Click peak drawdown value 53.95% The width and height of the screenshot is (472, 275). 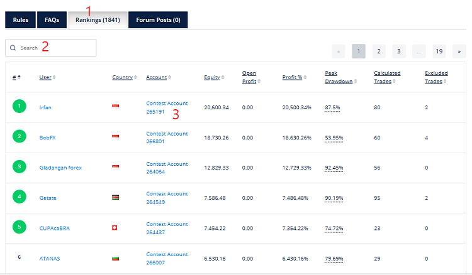click(334, 137)
